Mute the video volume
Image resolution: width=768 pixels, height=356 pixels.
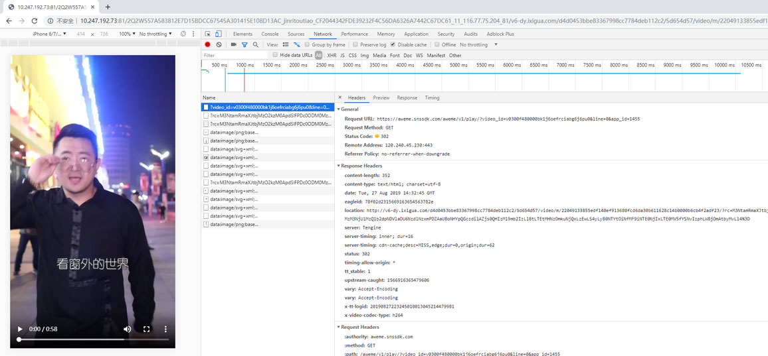127,329
